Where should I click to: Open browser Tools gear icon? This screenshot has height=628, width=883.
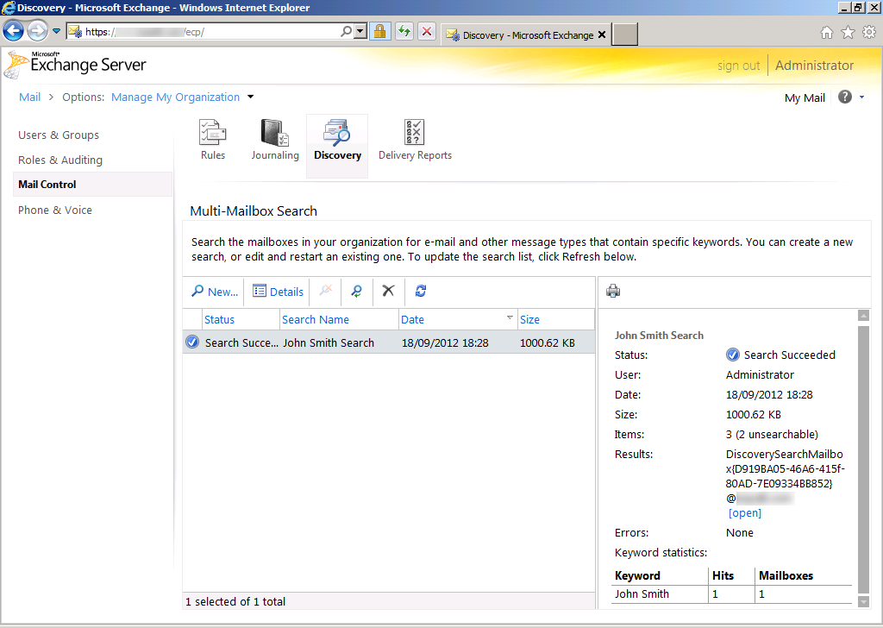click(869, 33)
